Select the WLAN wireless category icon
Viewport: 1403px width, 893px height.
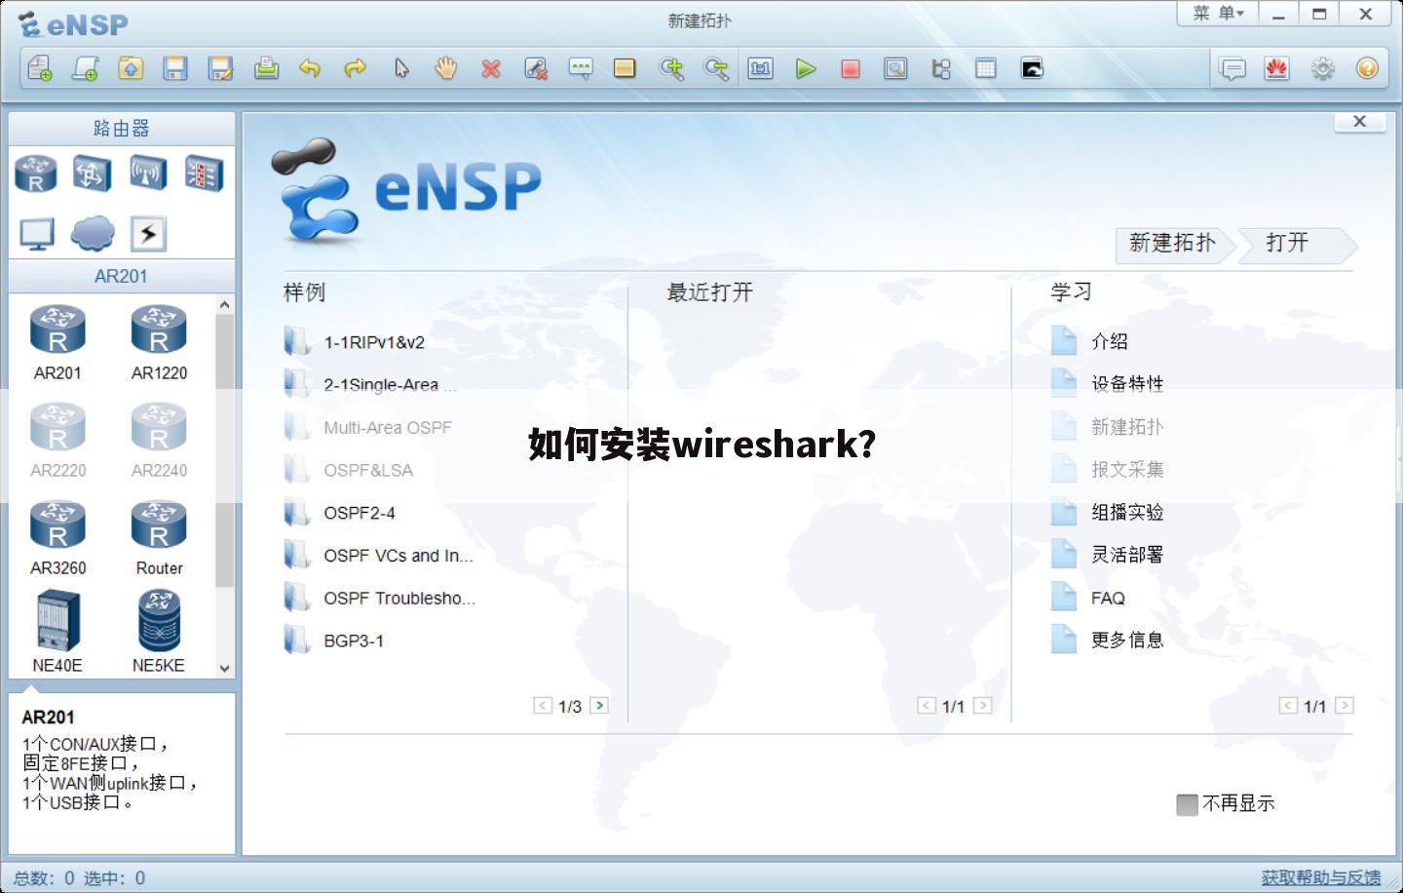click(148, 175)
